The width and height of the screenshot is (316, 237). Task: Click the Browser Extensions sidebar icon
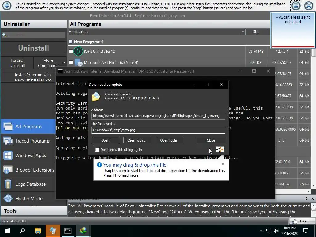click(x=8, y=170)
